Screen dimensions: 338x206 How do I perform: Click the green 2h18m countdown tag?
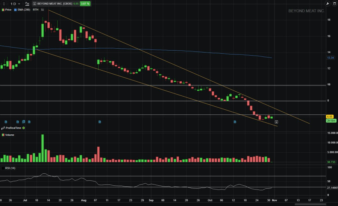coord(331,121)
